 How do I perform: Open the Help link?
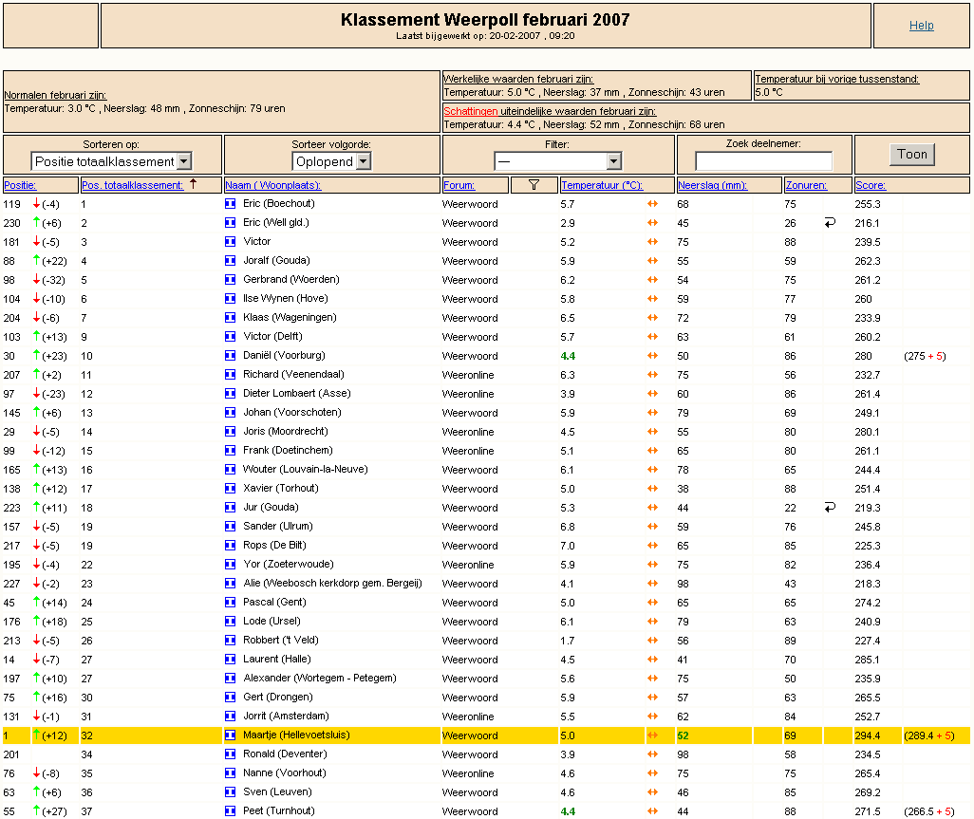921,26
